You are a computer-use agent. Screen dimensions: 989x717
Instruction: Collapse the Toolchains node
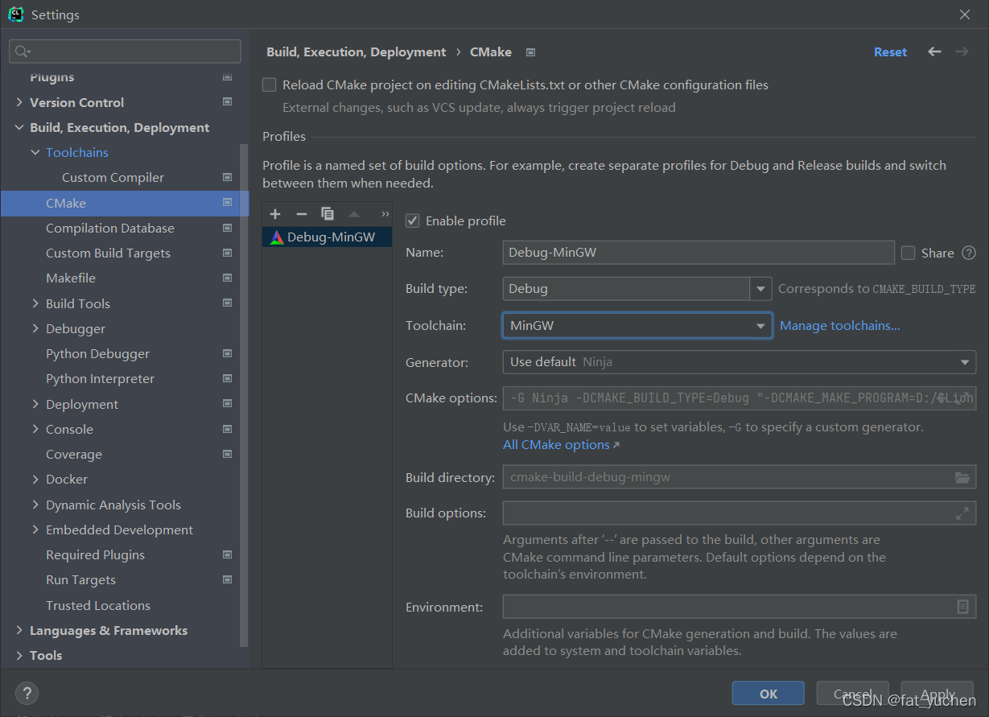click(x=35, y=152)
